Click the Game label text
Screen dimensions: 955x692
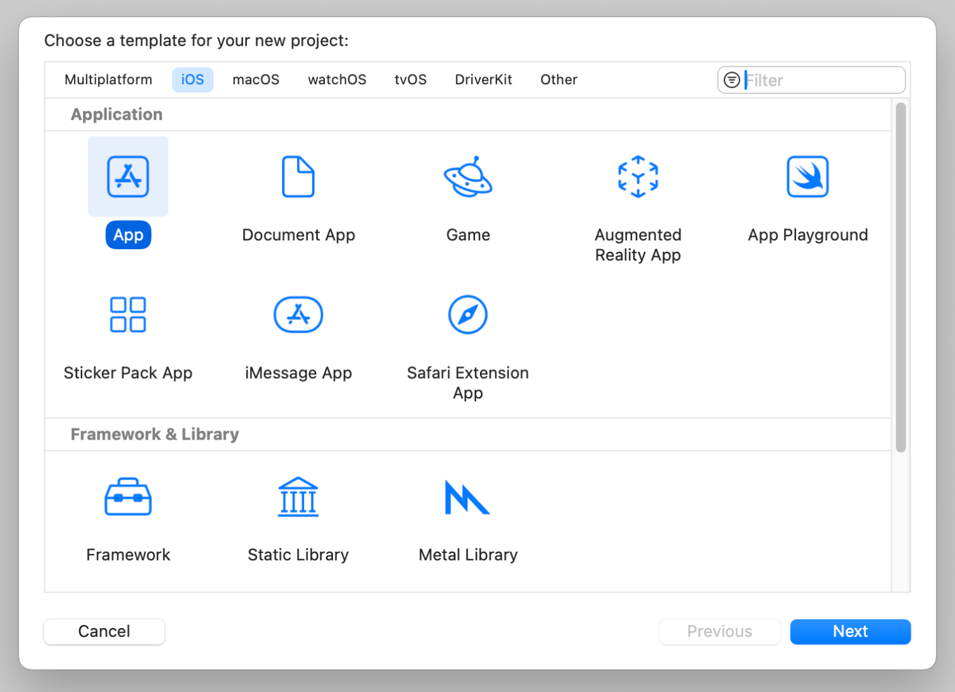click(x=468, y=235)
